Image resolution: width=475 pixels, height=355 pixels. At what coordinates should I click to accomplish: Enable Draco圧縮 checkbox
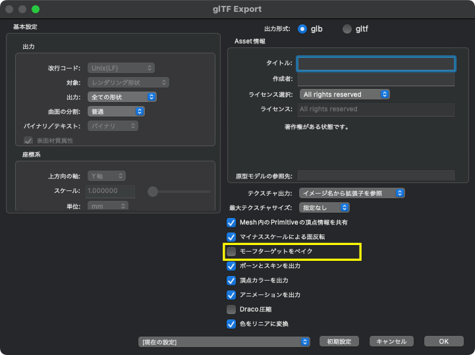click(231, 310)
